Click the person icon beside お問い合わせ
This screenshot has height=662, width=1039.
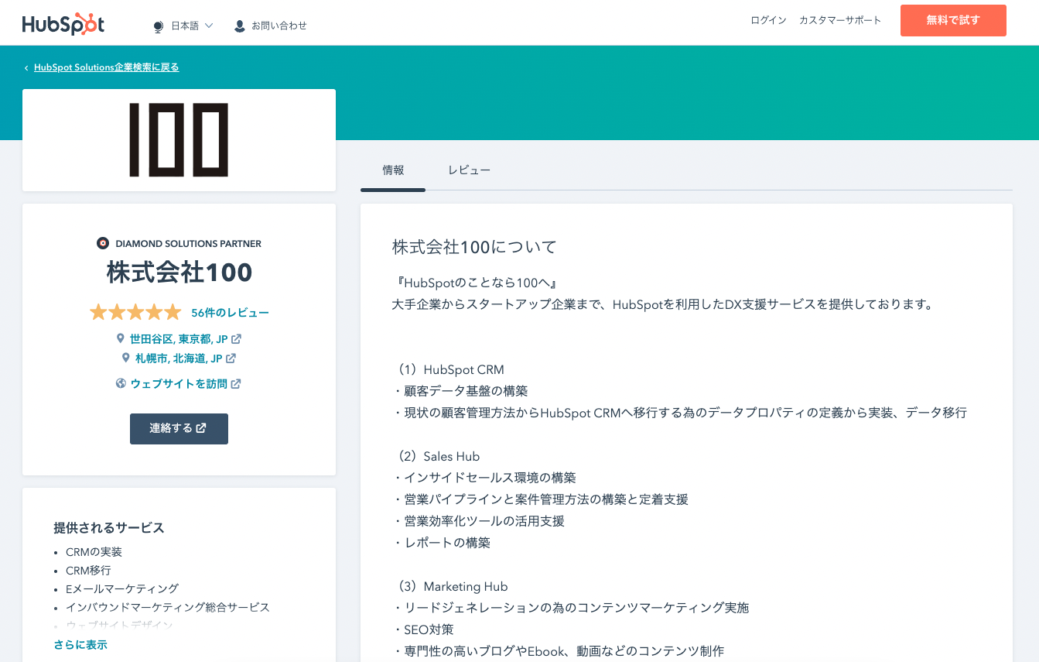pyautogui.click(x=240, y=26)
